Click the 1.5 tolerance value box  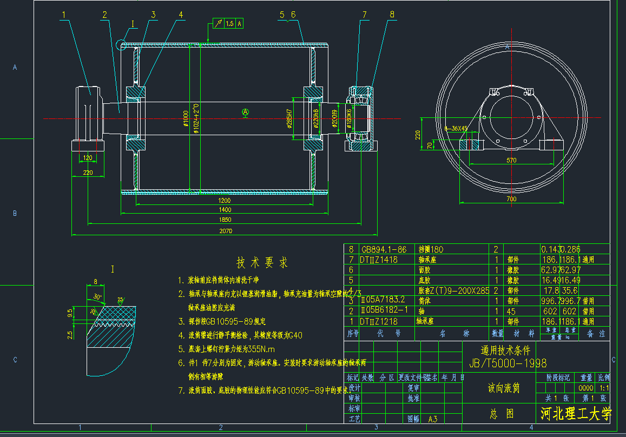point(230,23)
